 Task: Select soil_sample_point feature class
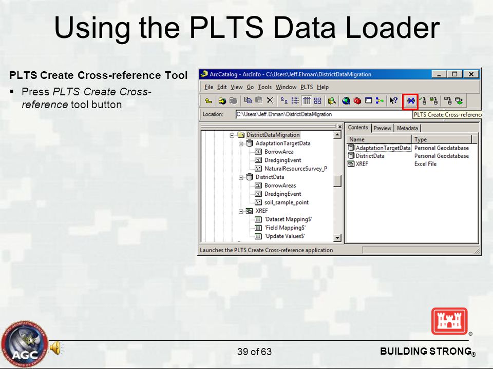point(287,203)
